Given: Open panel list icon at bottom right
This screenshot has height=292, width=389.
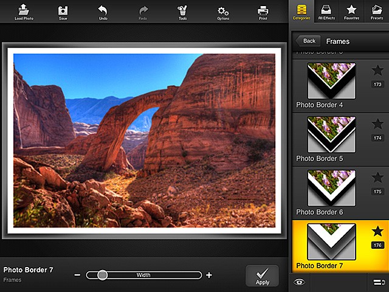Looking at the screenshot, I should 377,282.
